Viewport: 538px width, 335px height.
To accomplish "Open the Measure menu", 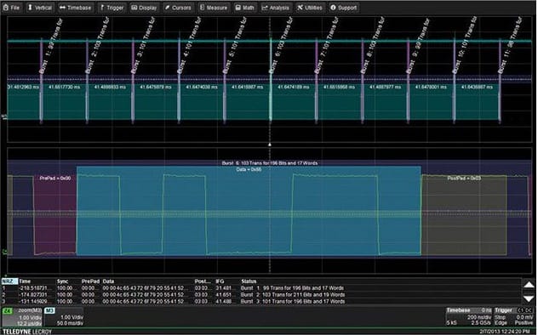I will point(214,8).
